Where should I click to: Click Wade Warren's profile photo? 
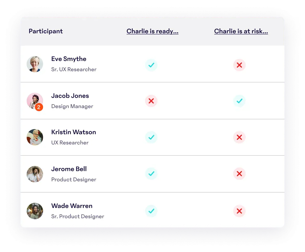point(35,211)
